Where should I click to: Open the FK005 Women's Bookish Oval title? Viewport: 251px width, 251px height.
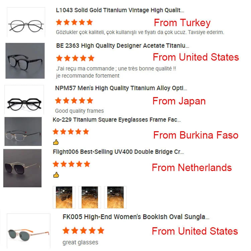pos(136,217)
